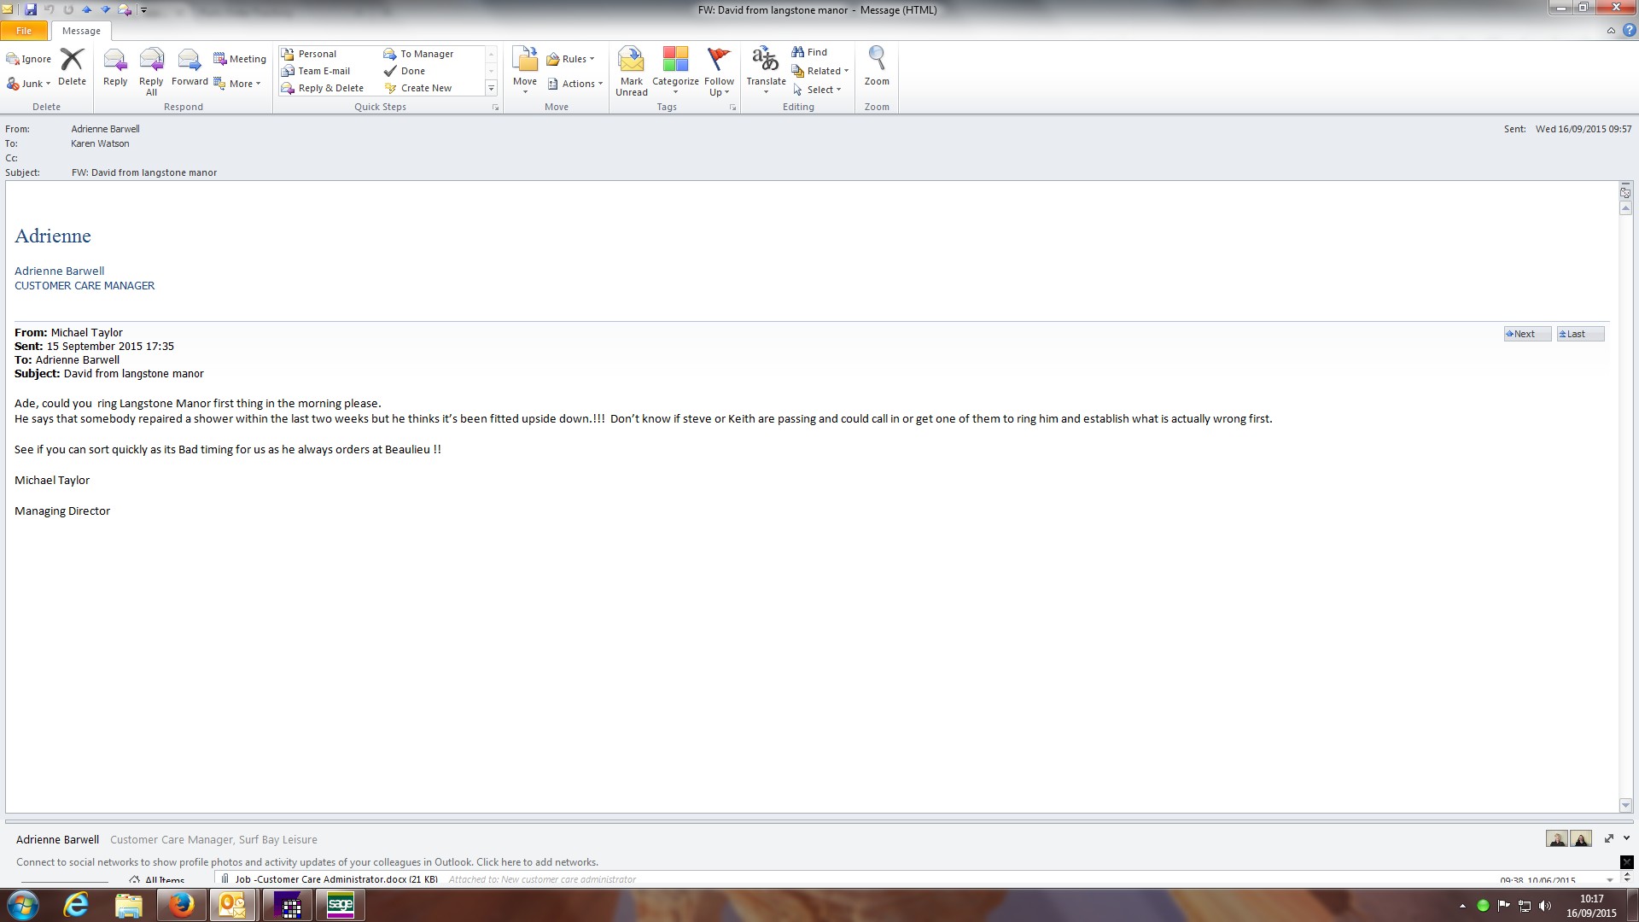
Task: Mark the message as Unread
Action: click(631, 71)
